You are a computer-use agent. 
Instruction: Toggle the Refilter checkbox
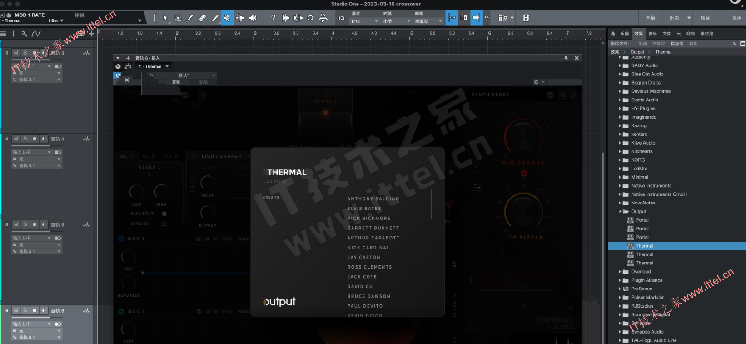[164, 224]
